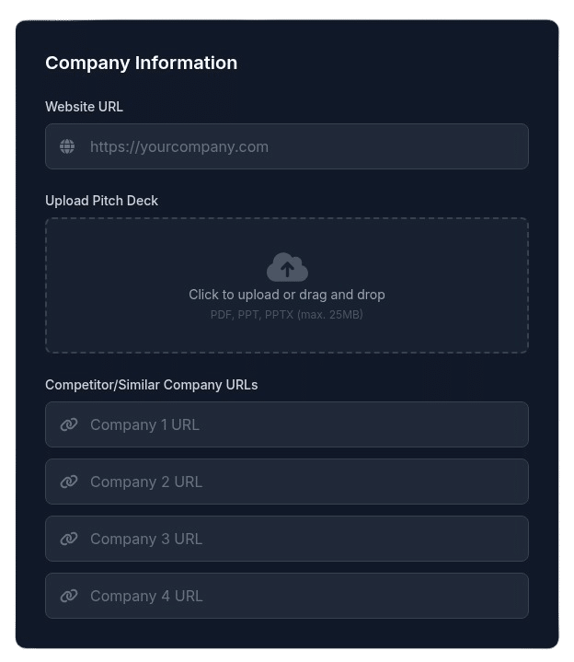The width and height of the screenshot is (574, 662).
Task: Click the link icon beside Company 3 URL
Action: pyautogui.click(x=68, y=539)
